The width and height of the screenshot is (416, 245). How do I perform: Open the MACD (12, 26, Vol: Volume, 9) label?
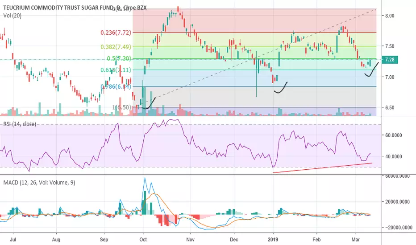(x=39, y=183)
